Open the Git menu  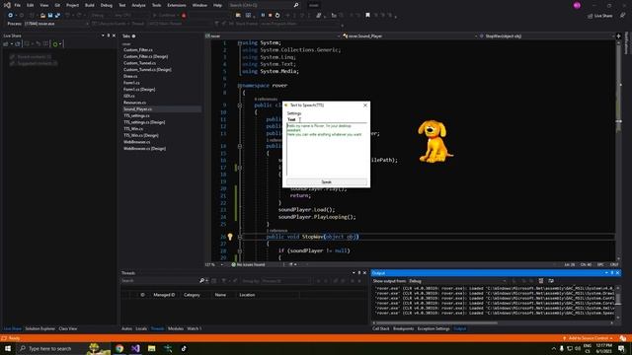57,5
